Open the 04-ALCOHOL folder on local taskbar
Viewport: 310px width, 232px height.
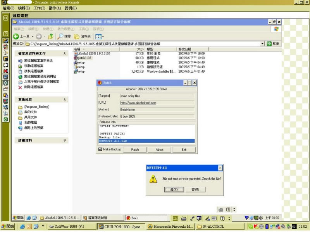219,227
